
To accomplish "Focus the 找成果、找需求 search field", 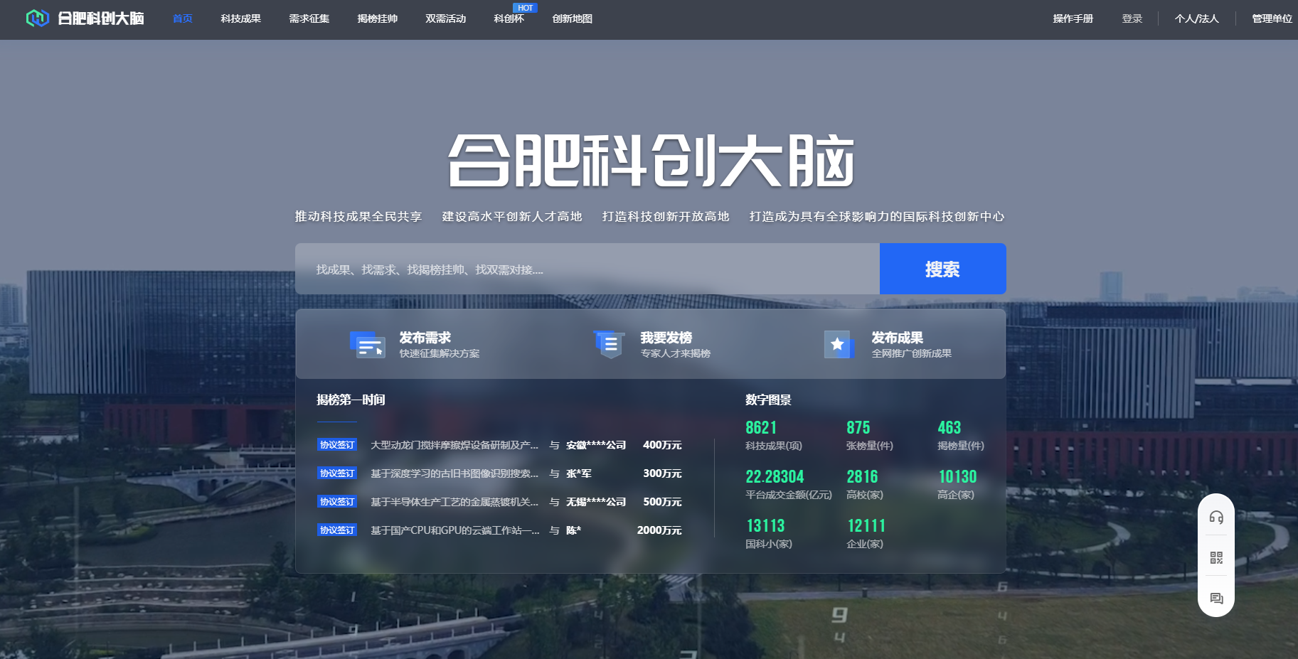I will pyautogui.click(x=587, y=269).
